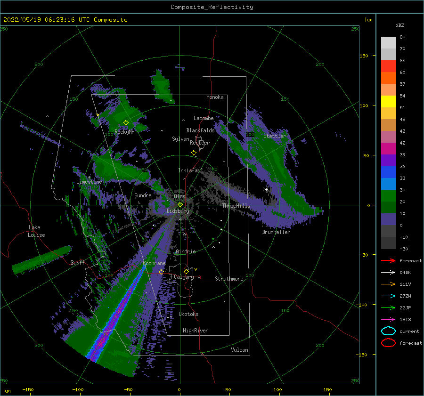
Task: Click the RockyMH label
Action: (x=124, y=132)
